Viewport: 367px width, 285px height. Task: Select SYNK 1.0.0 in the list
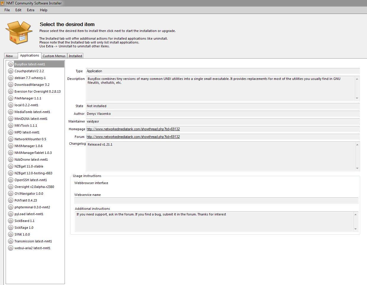(22, 234)
